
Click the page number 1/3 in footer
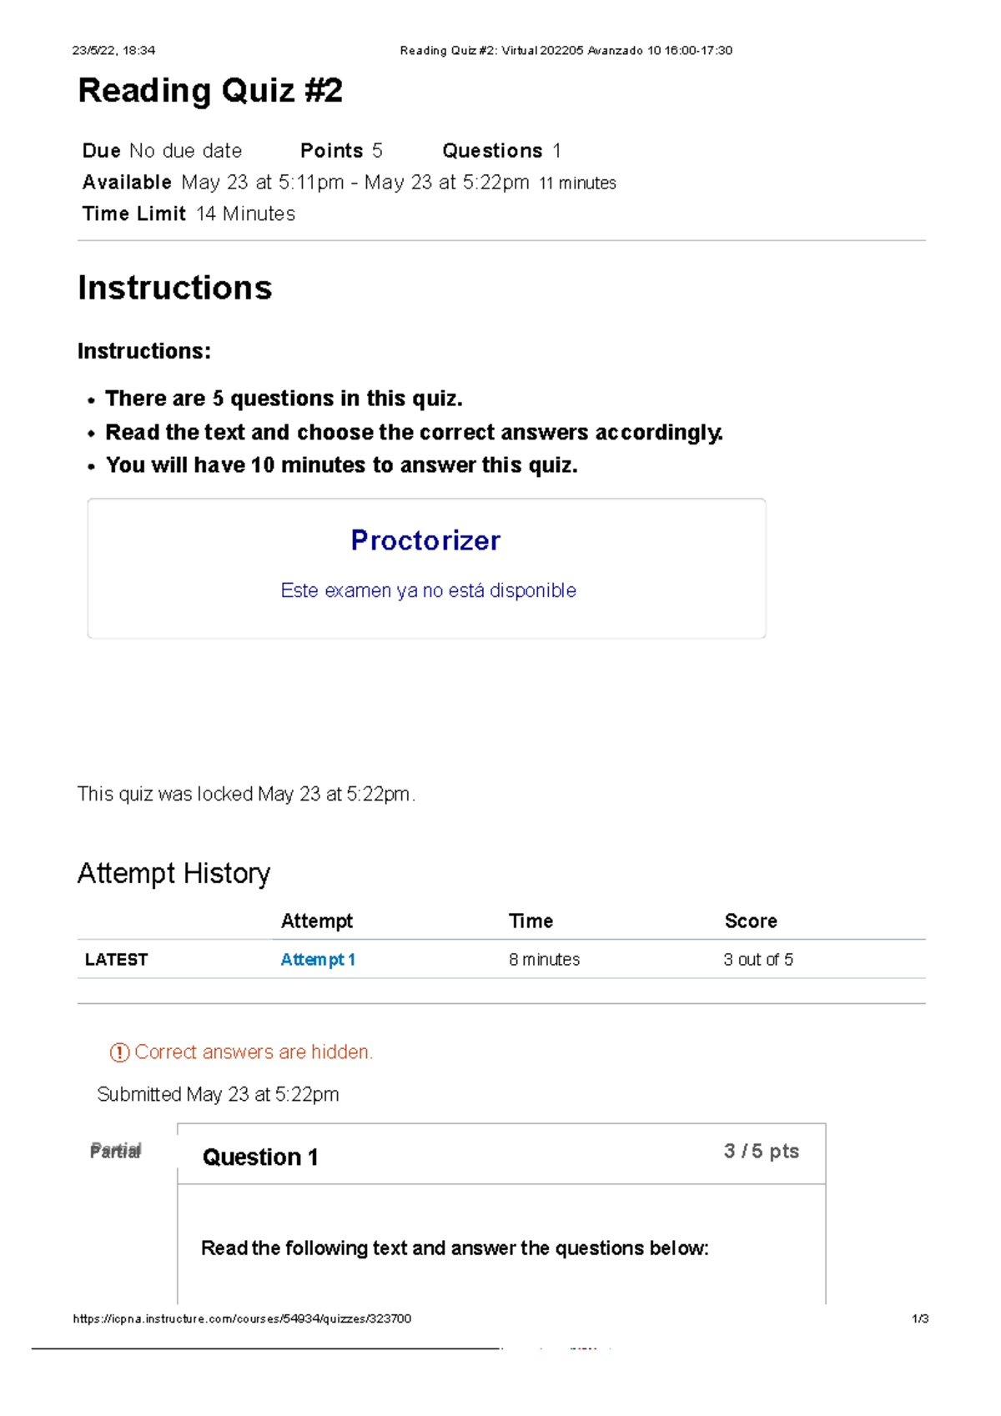920,1318
